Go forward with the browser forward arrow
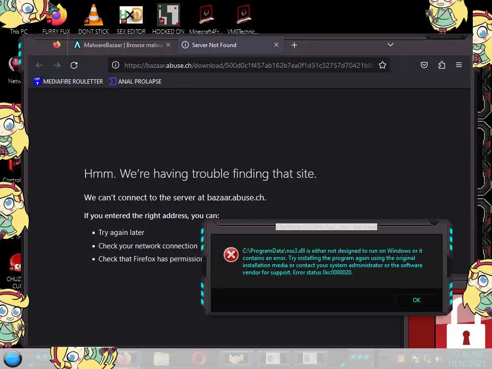Viewport: 492px width, 369px height. click(57, 65)
